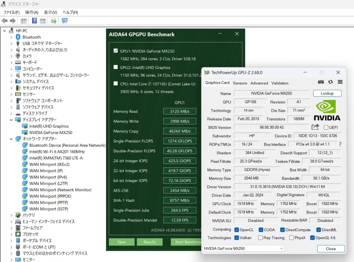This screenshot has height=262, width=354.
Task: Click the BIOS export share icon
Action: coord(315,127)
